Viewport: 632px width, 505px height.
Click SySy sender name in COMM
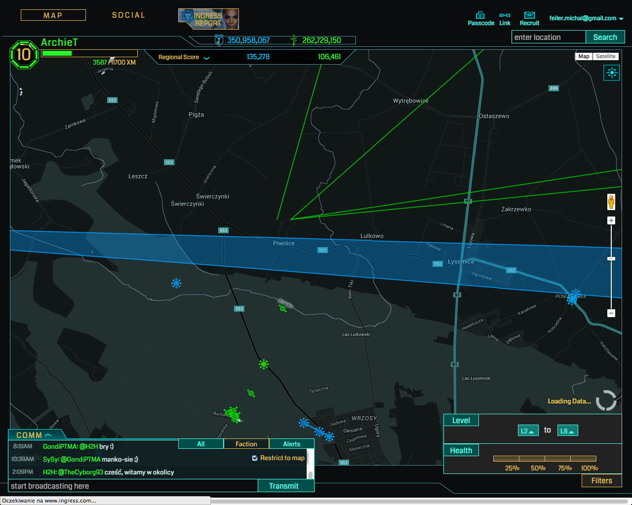(50, 459)
